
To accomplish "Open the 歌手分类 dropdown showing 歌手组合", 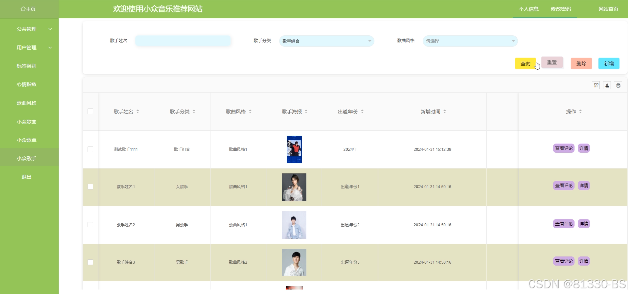I will click(x=326, y=41).
